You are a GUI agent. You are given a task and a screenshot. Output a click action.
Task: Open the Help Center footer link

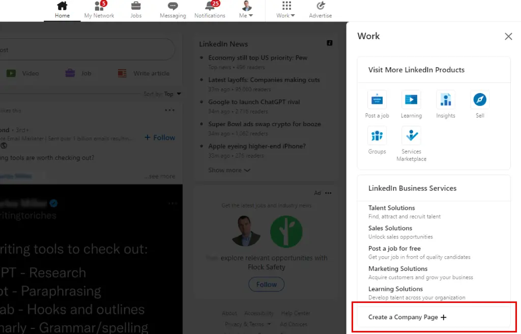[x=296, y=313]
